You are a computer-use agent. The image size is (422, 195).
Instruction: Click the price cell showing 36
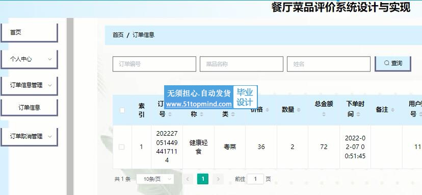click(x=261, y=147)
